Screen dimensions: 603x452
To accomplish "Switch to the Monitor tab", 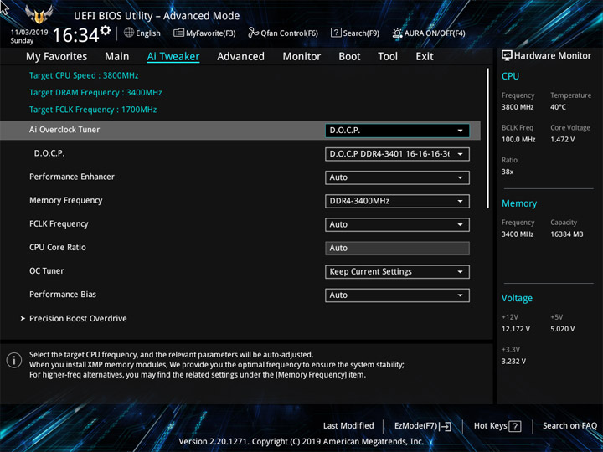I will [301, 57].
